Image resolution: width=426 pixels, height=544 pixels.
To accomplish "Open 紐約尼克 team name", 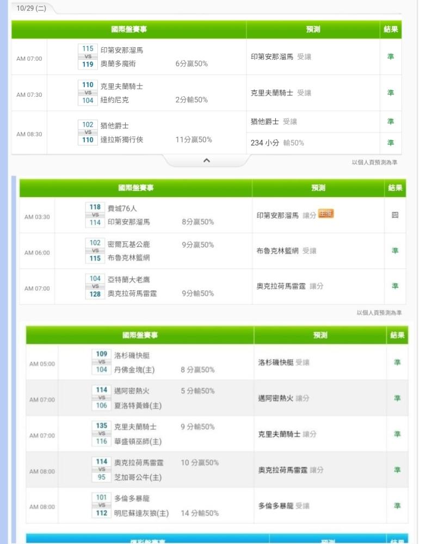I will pyautogui.click(x=114, y=100).
